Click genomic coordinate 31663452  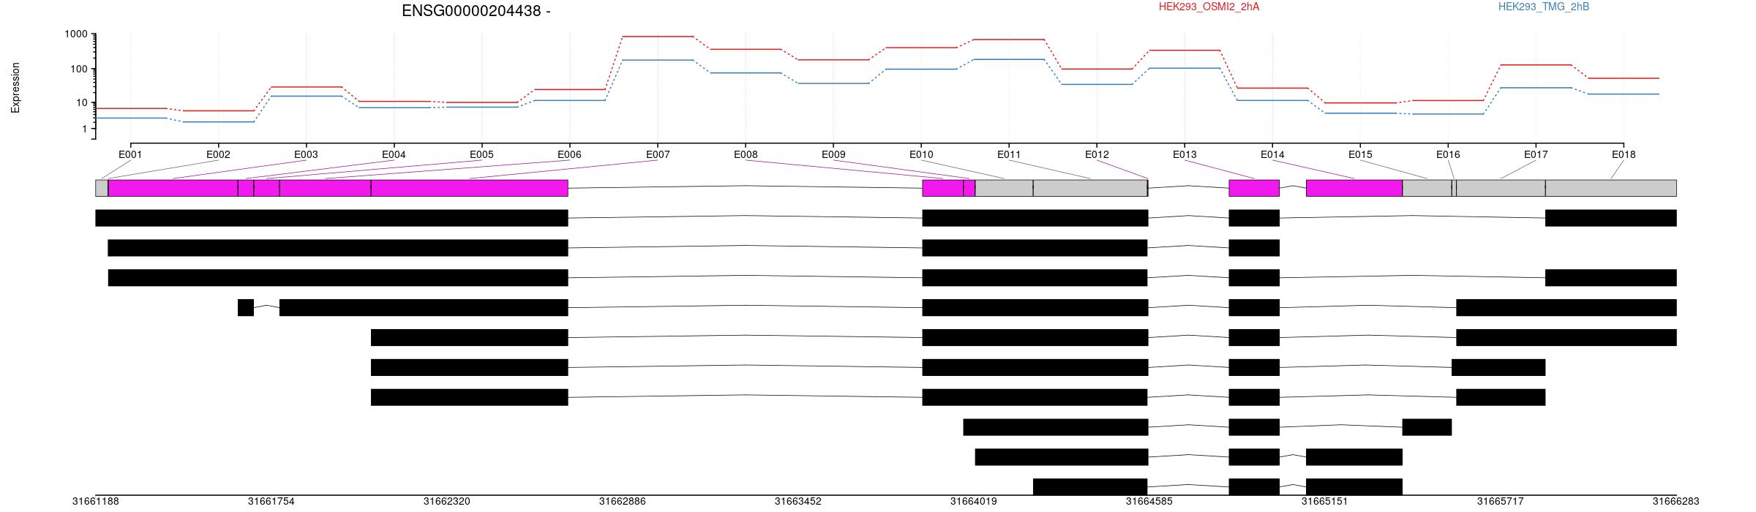798,502
